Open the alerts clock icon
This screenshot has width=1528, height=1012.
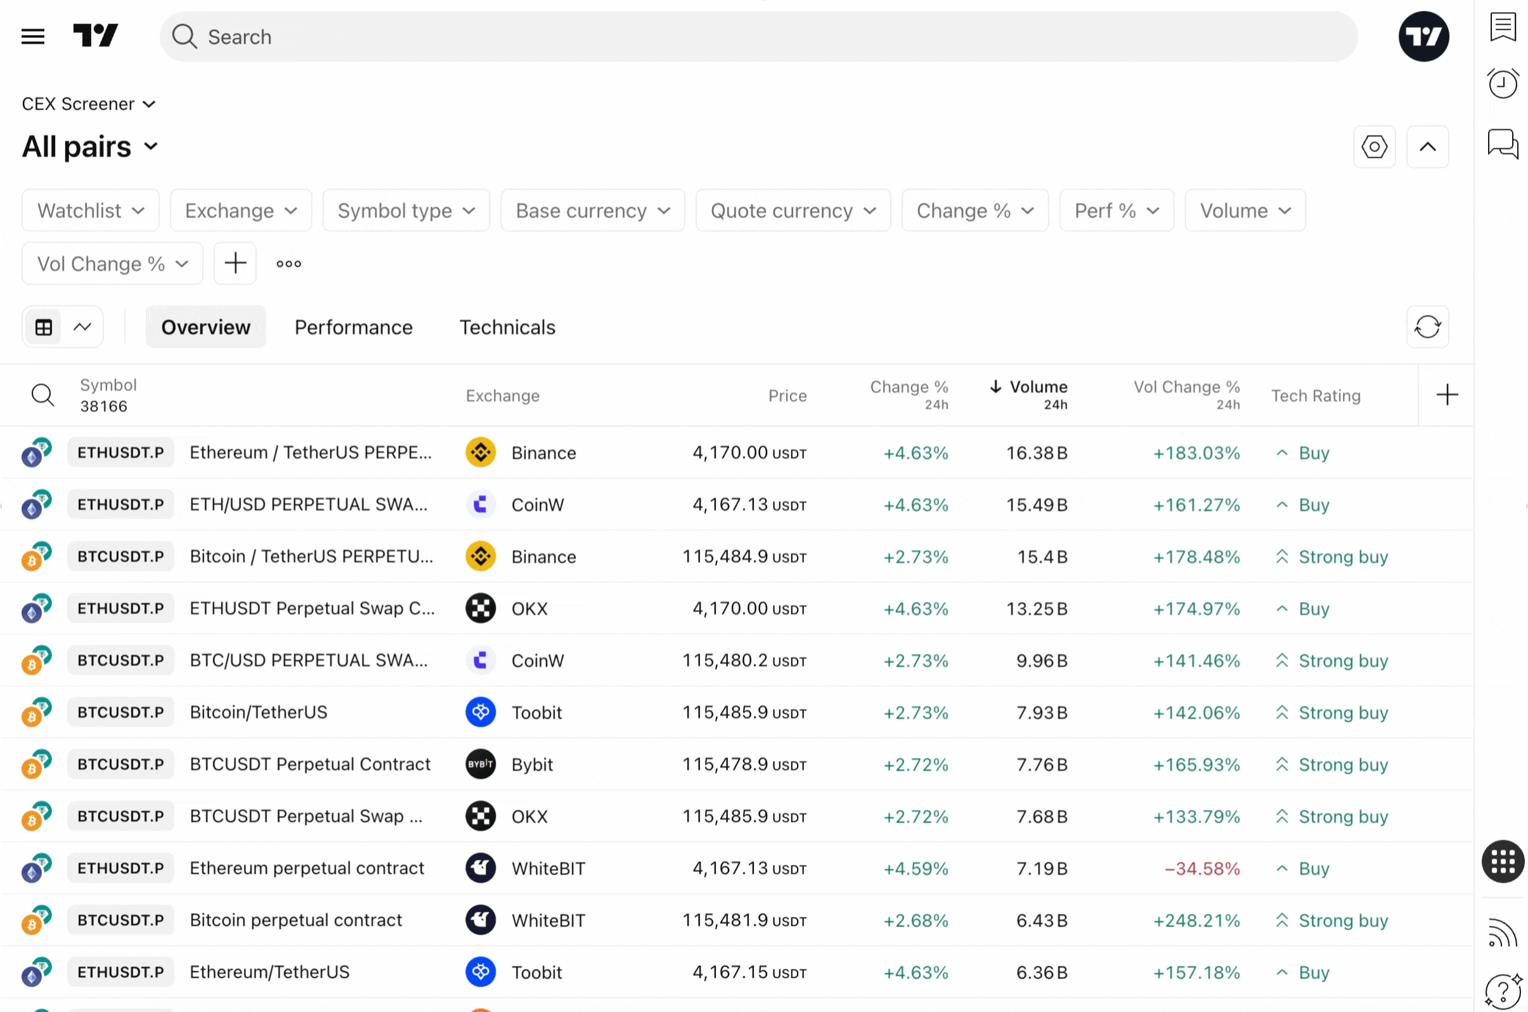coord(1503,83)
